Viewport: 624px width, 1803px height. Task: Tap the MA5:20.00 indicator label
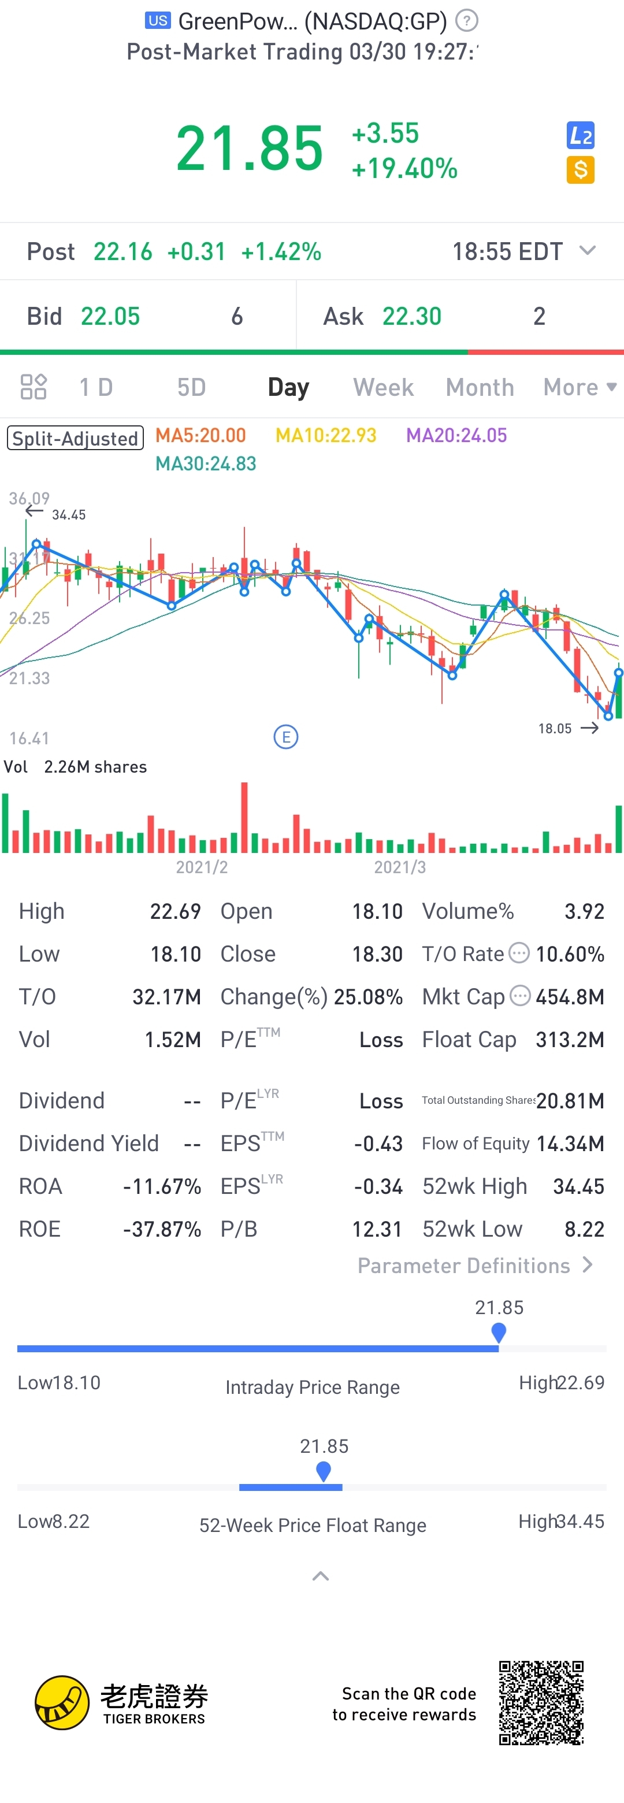click(200, 435)
